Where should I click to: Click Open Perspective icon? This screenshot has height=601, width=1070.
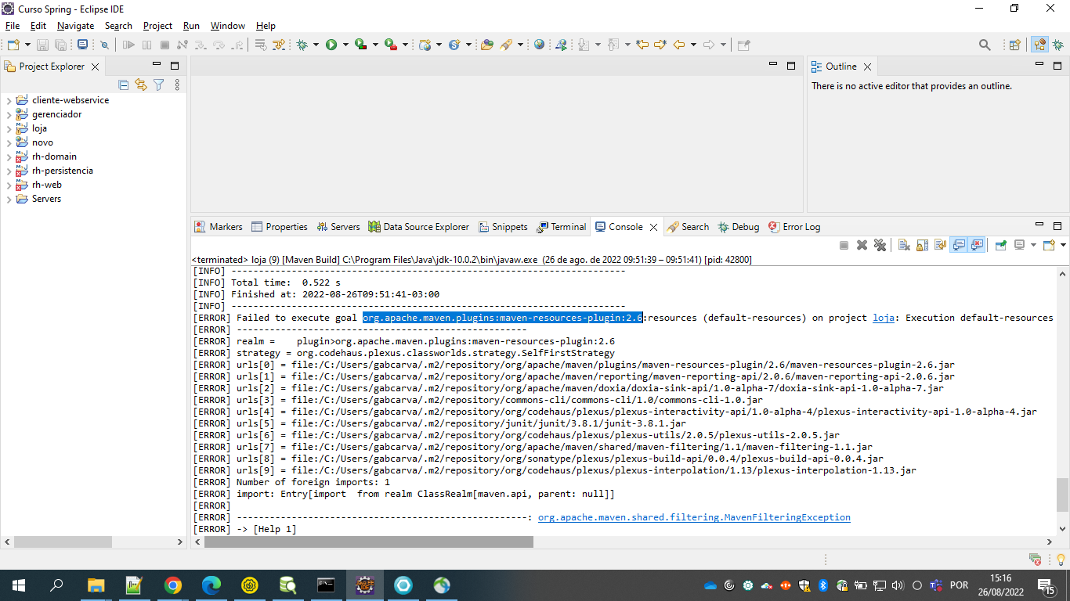point(1014,45)
